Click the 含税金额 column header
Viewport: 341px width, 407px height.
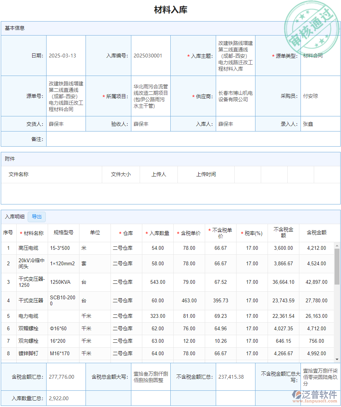click(316, 233)
